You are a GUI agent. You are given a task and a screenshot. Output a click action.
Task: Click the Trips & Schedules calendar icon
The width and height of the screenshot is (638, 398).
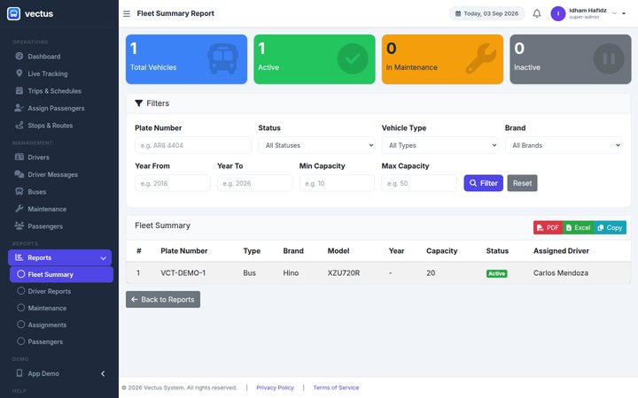tap(19, 90)
